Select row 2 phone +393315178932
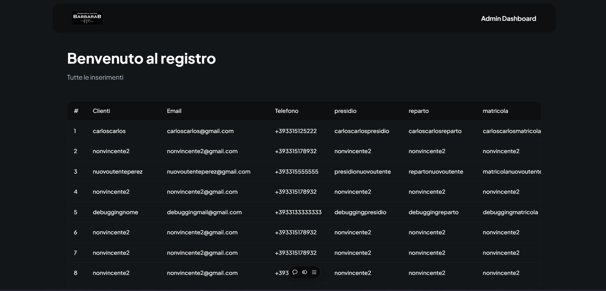This screenshot has height=291, width=606. pyautogui.click(x=296, y=151)
